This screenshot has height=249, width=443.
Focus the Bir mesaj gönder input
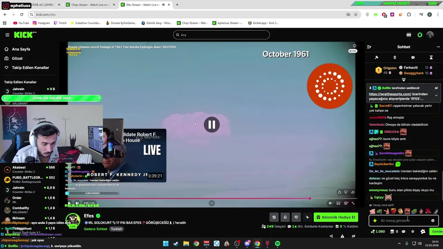point(404,221)
